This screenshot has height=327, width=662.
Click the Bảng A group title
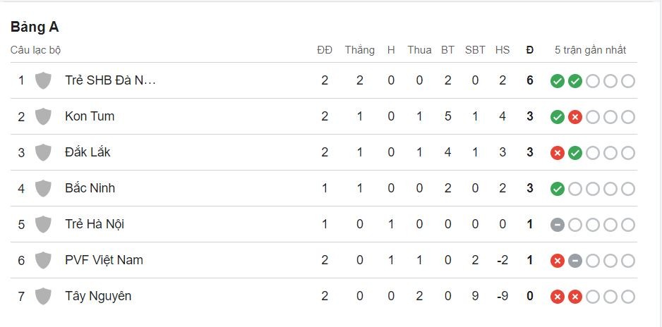point(35,27)
